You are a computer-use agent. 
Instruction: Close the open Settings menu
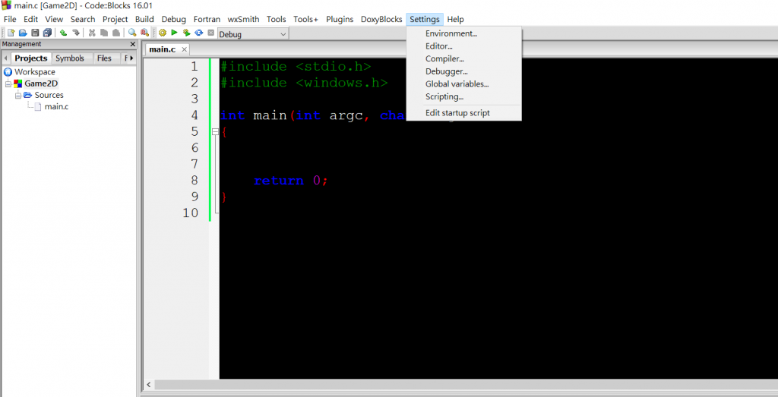tap(425, 19)
